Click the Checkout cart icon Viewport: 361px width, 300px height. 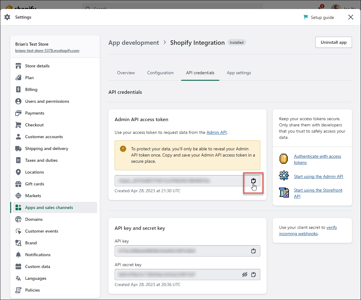(x=18, y=125)
